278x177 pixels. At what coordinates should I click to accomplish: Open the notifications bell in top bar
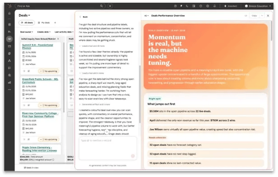click(215, 6)
